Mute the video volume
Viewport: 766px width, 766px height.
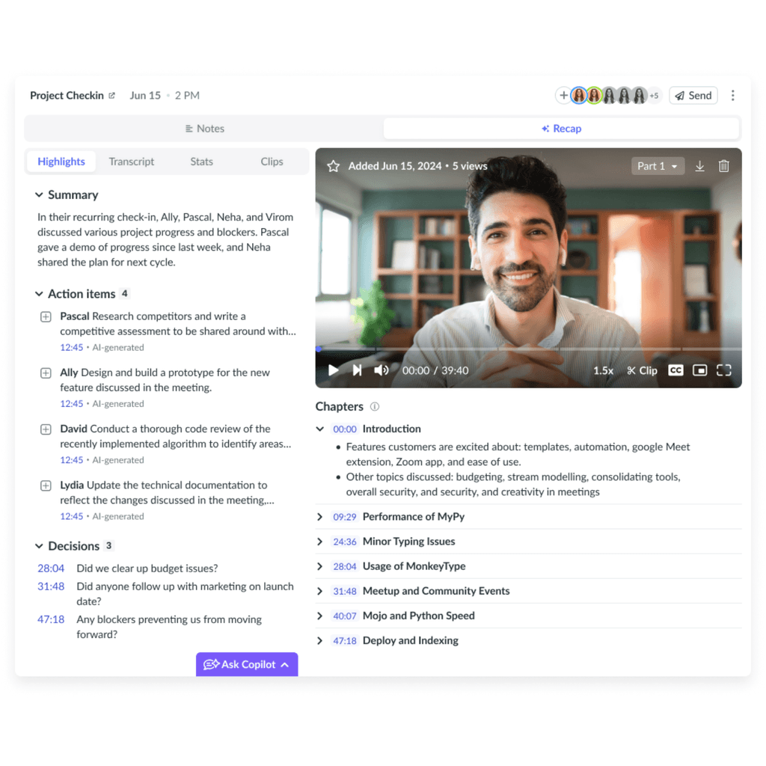click(x=382, y=370)
